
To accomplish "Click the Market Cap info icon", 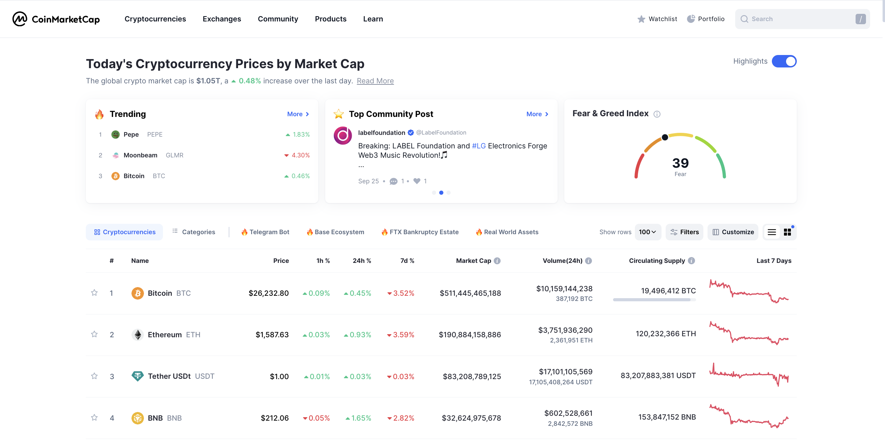I will 497,261.
